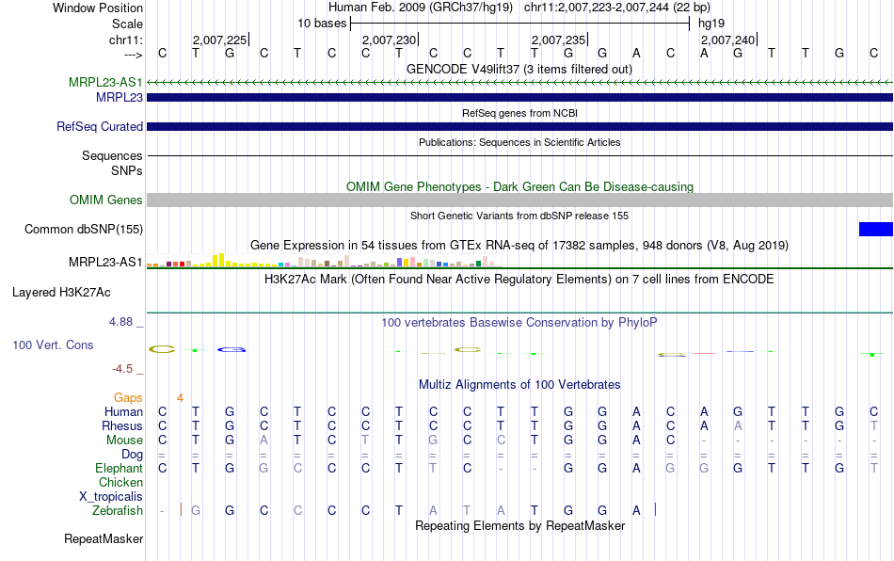Click the orange insertion bar in Zebrafish row
Viewport: 894px width, 561px height.
(181, 509)
